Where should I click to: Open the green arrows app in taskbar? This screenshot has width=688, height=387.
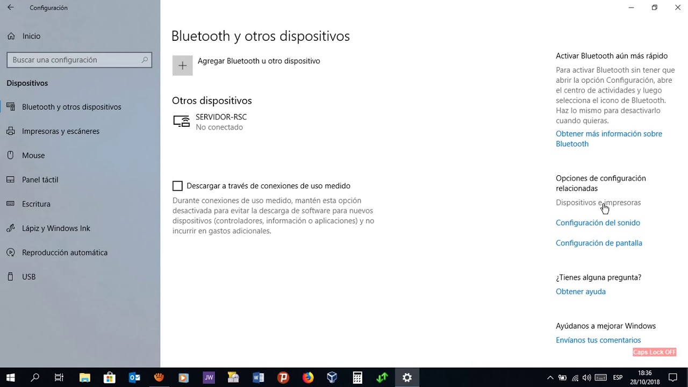click(x=382, y=377)
